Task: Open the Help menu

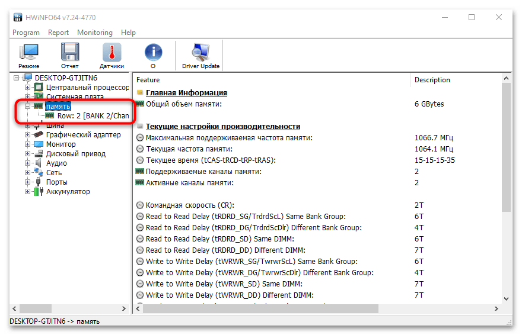Action: point(128,33)
